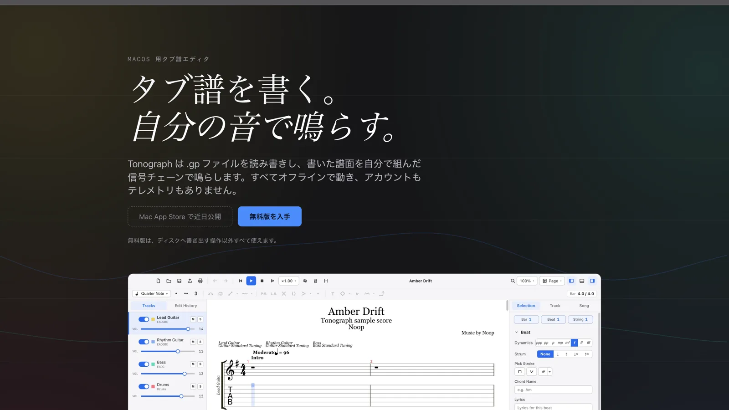The height and width of the screenshot is (410, 729).
Task: Click the blue Play button
Action: [251, 281]
